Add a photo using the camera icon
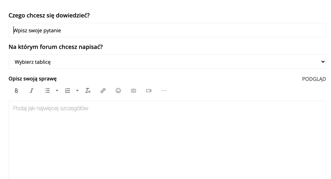This screenshot has width=331, height=179. tap(134, 90)
